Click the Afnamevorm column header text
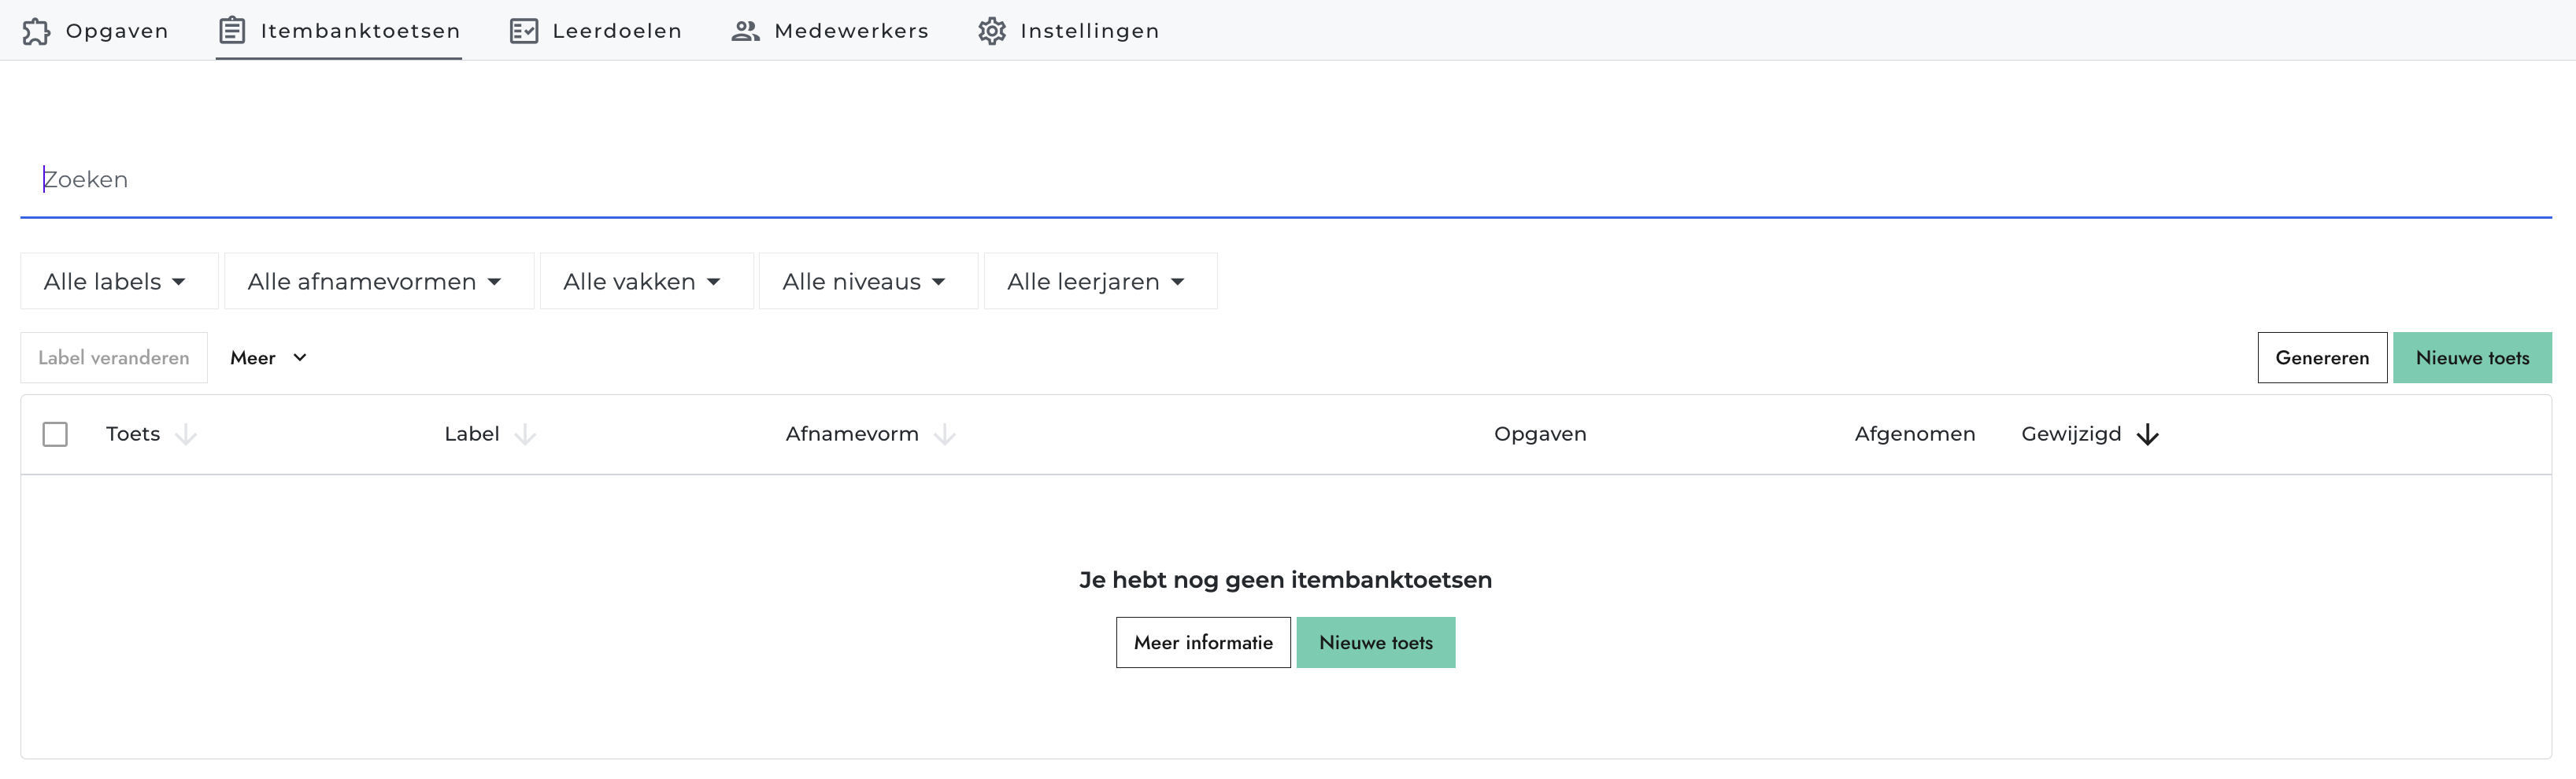 pos(852,434)
